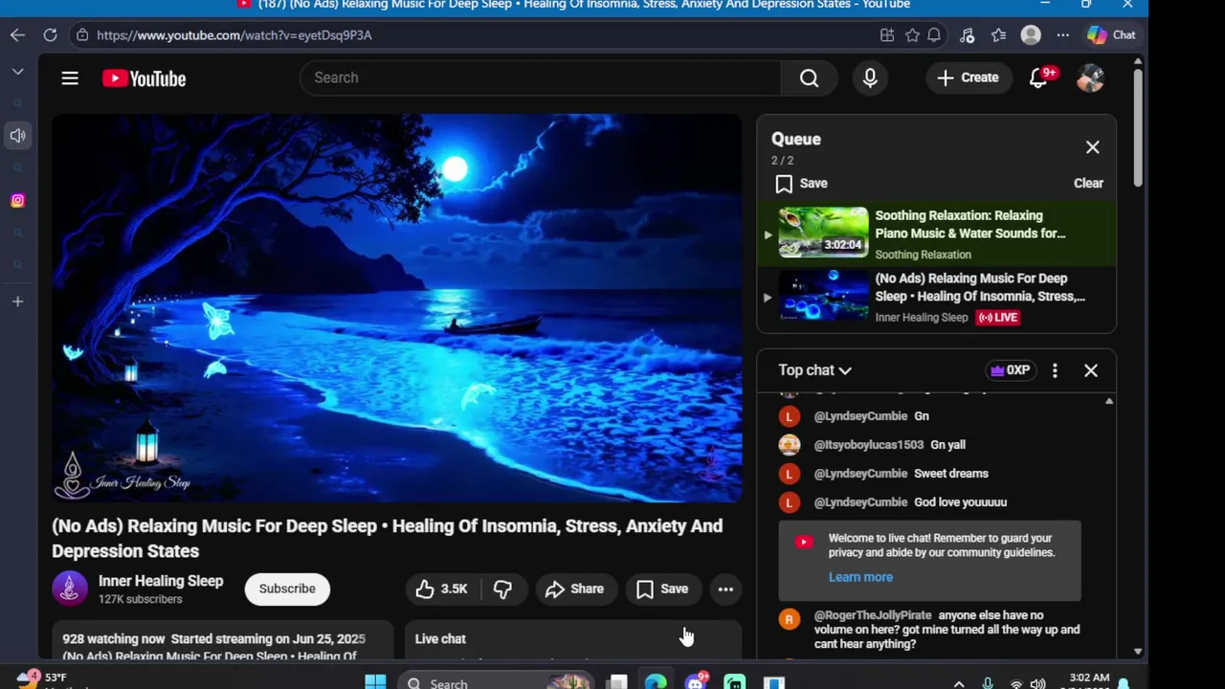This screenshot has height=689, width=1225.
Task: Subscribe to Inner Healing Sleep
Action: pos(287,589)
